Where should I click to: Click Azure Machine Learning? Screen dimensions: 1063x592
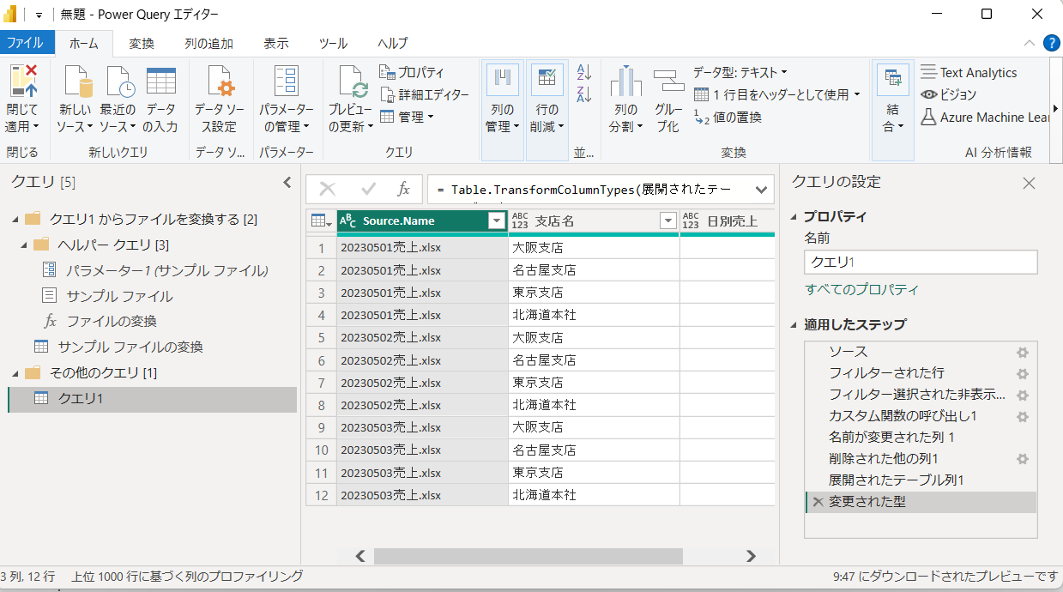tap(986, 117)
